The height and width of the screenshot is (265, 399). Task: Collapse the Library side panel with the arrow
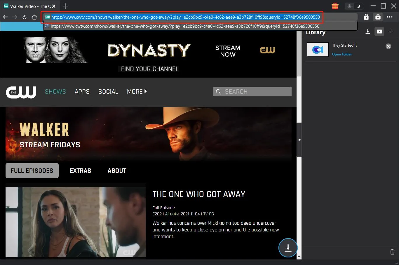(300, 140)
